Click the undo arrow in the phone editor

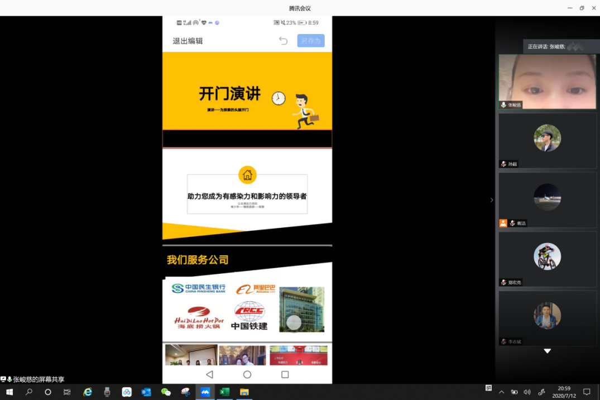click(283, 41)
